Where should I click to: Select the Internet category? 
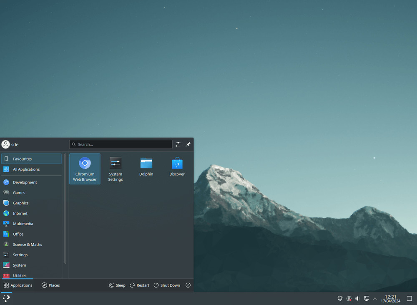pos(20,214)
